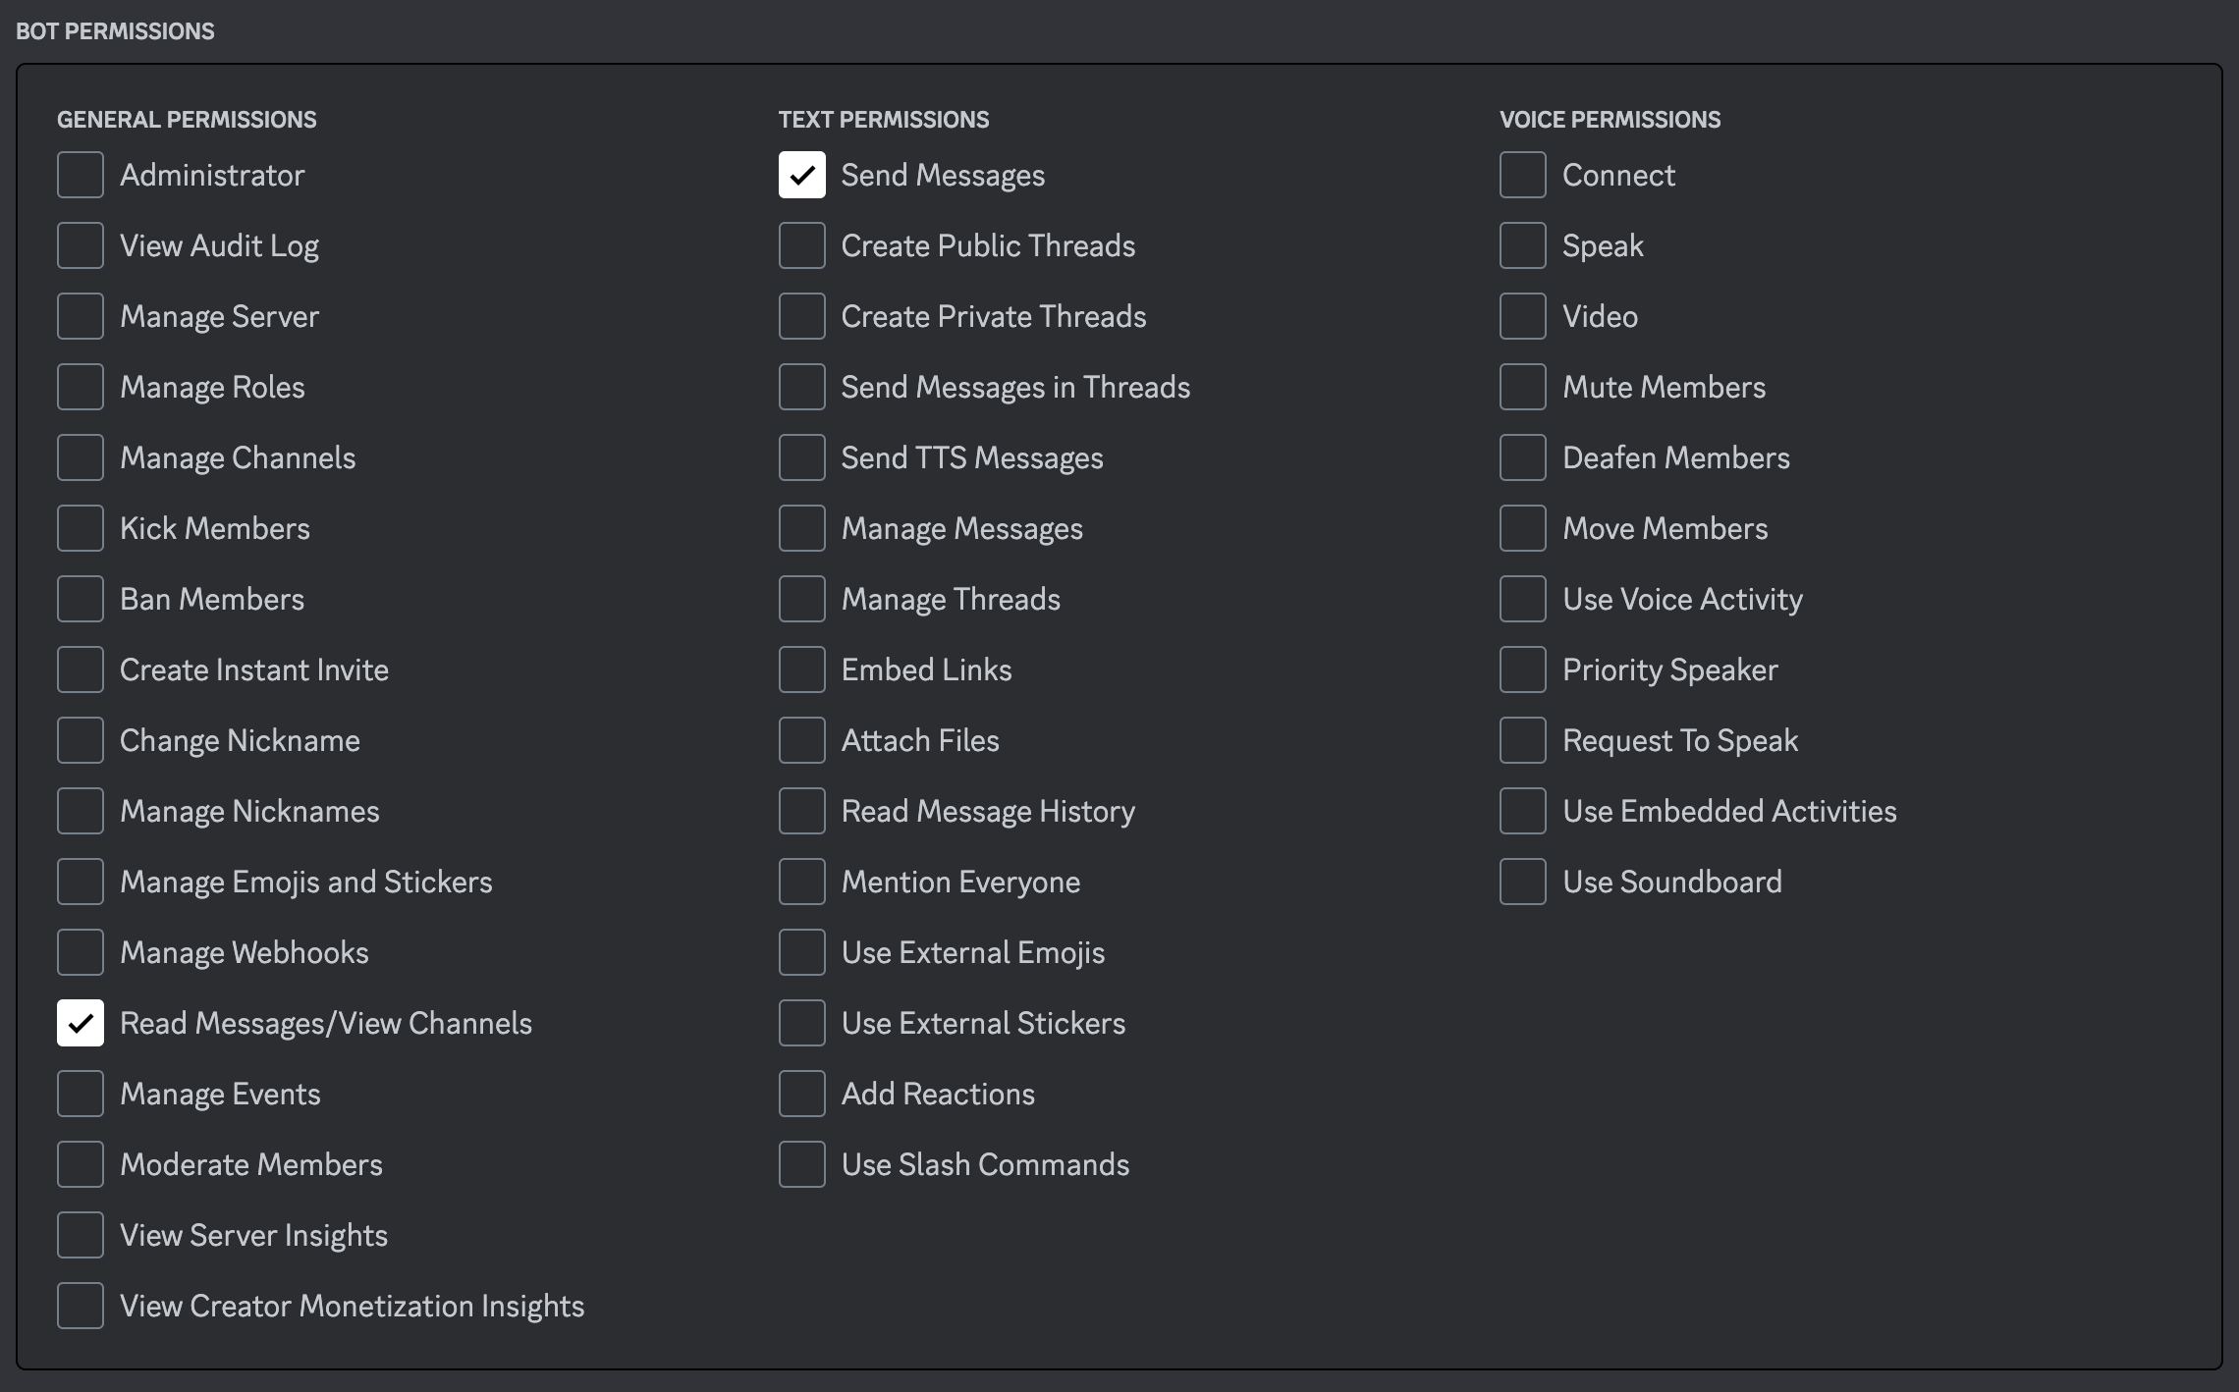
Task: Enable the Use Slash Commands permission
Action: coord(801,1164)
